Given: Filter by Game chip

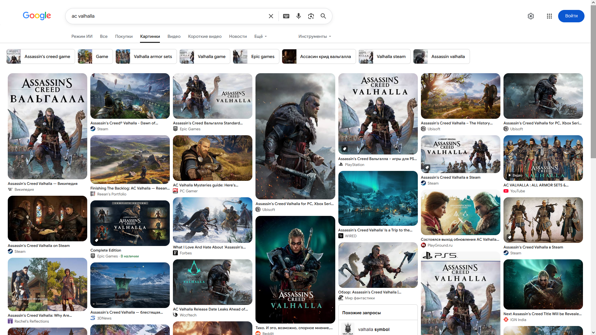Looking at the screenshot, I should tap(95, 56).
